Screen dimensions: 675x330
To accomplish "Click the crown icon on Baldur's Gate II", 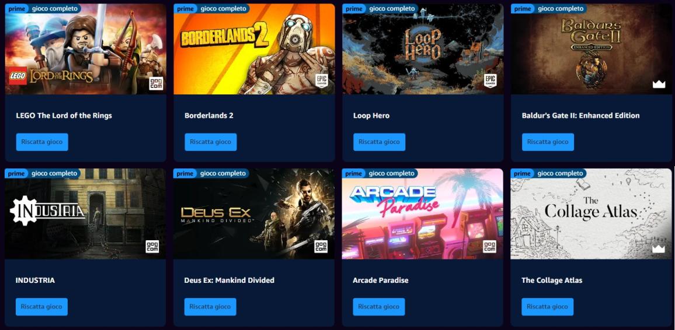I will (x=659, y=84).
